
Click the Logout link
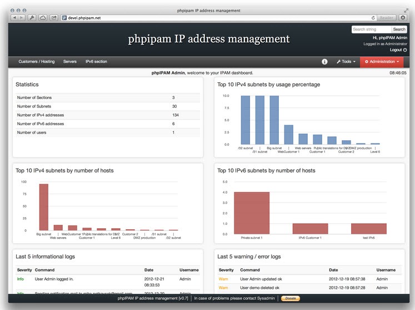[398, 50]
